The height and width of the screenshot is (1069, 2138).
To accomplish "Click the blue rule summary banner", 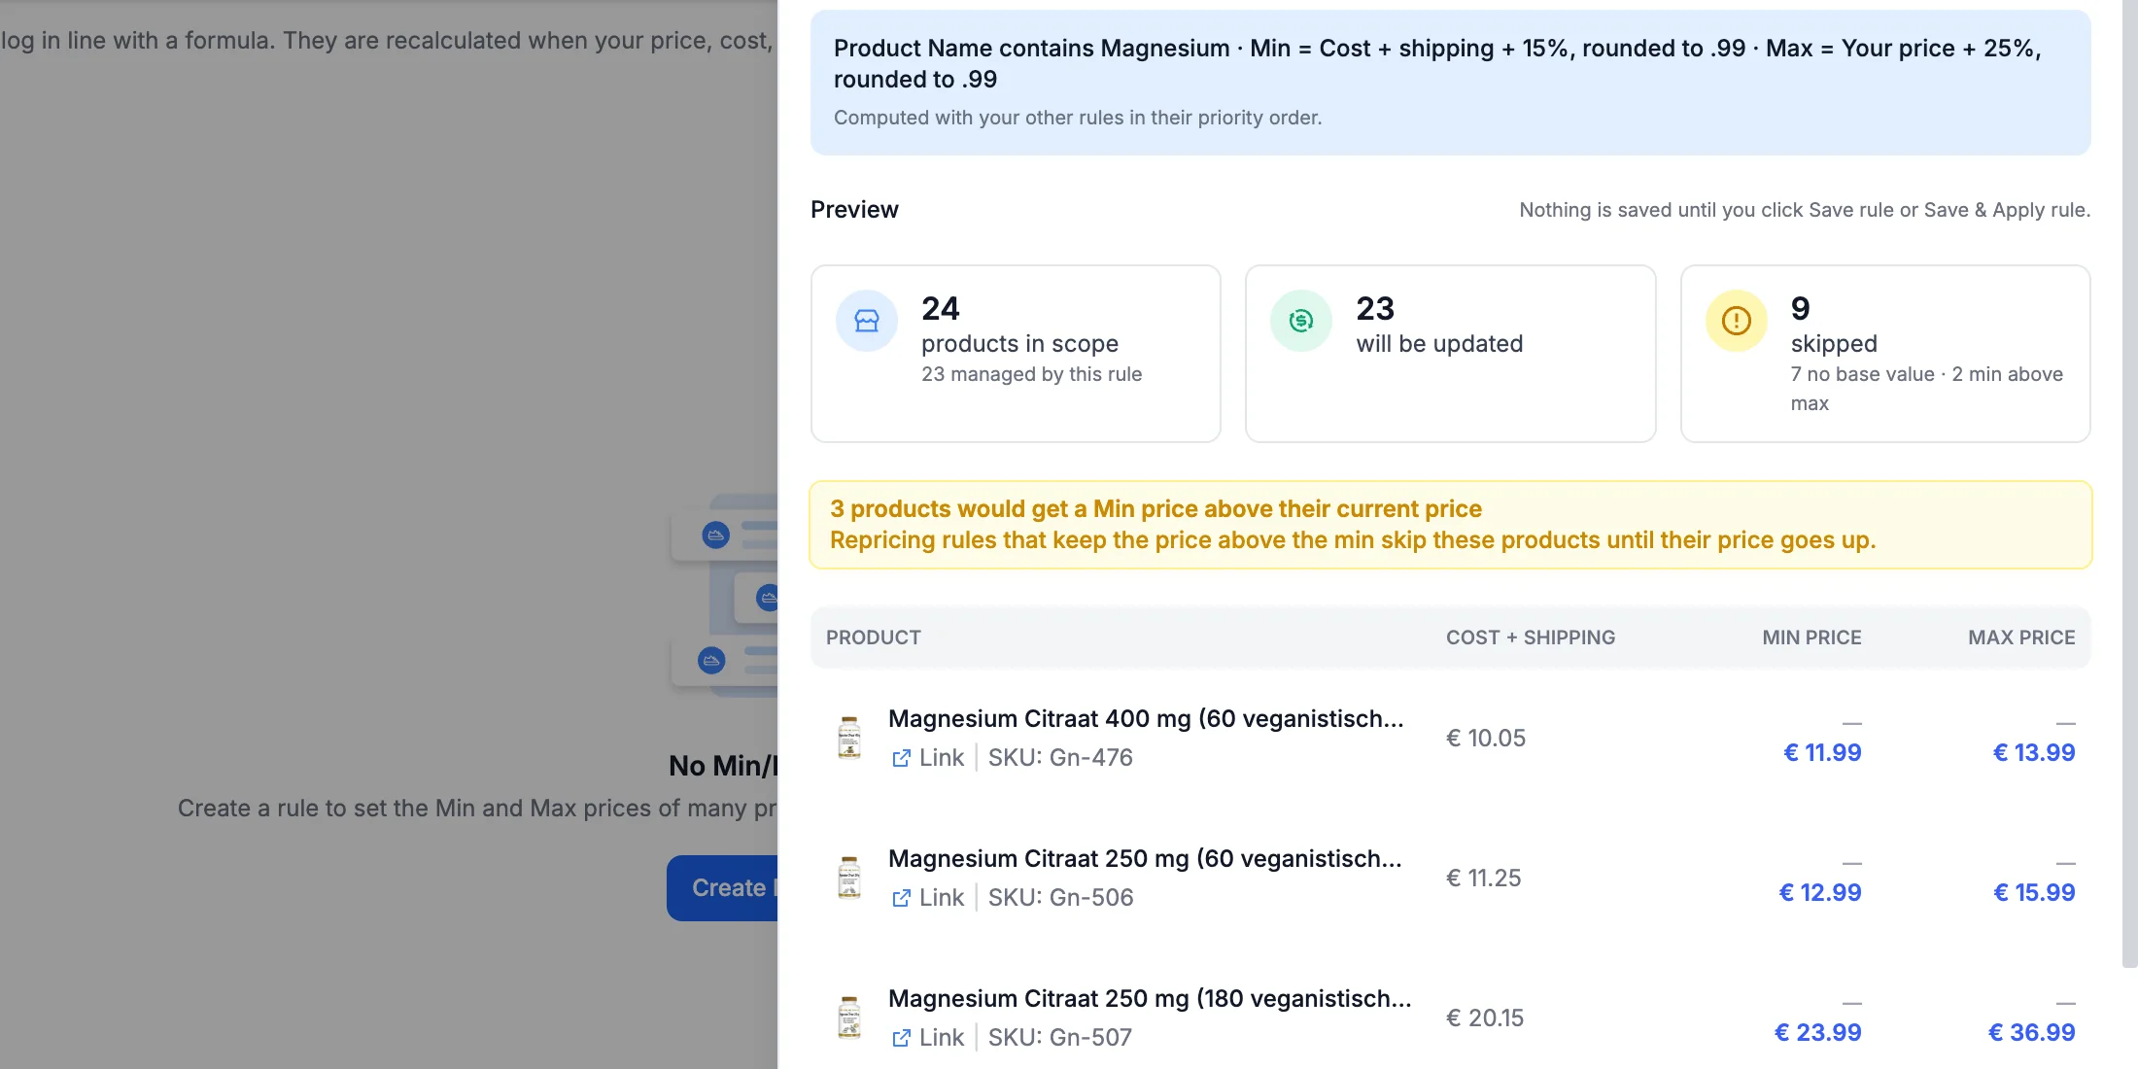I will tap(1450, 83).
